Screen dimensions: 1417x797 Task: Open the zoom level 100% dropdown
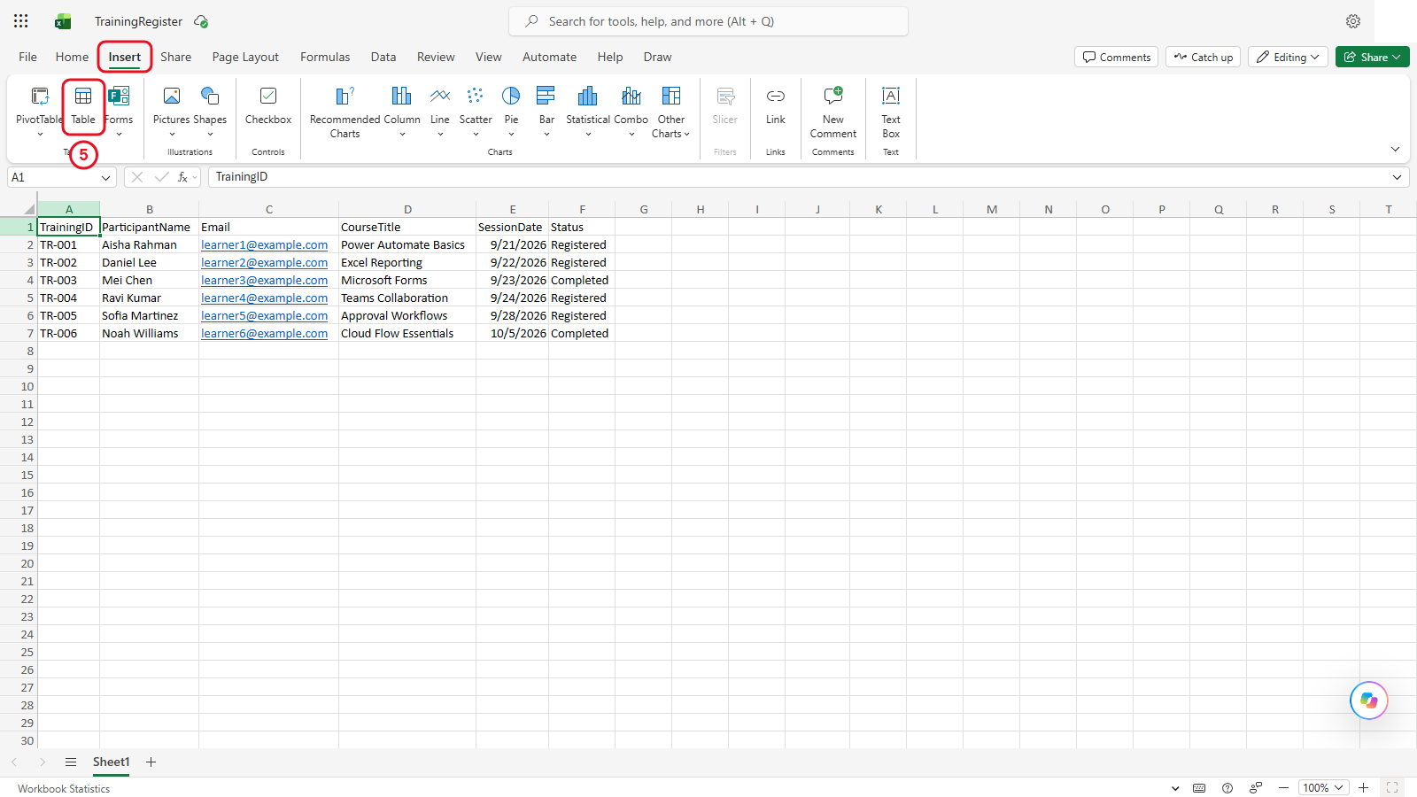1323,787
